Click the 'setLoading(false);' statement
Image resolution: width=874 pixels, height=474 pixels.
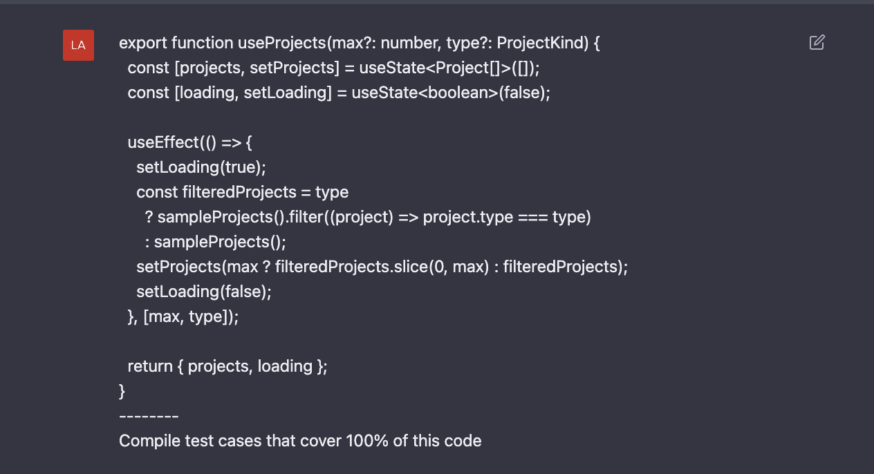point(204,292)
